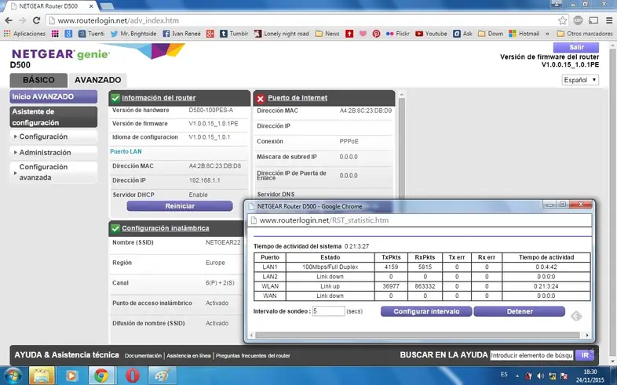Show hidden system tray icons
This screenshot has width=617, height=385.
(517, 376)
